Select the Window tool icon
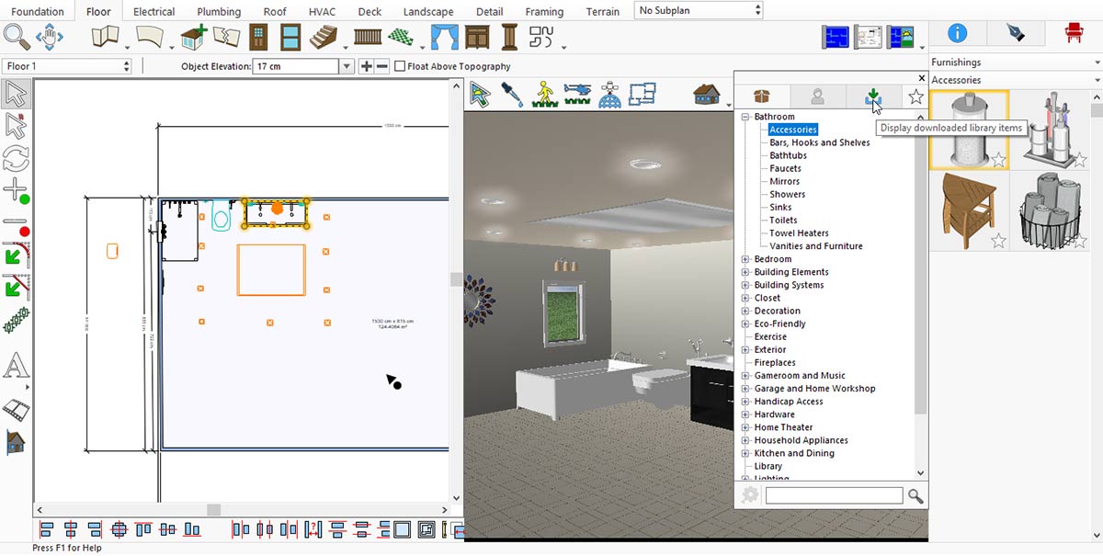The width and height of the screenshot is (1103, 556). 290,38
